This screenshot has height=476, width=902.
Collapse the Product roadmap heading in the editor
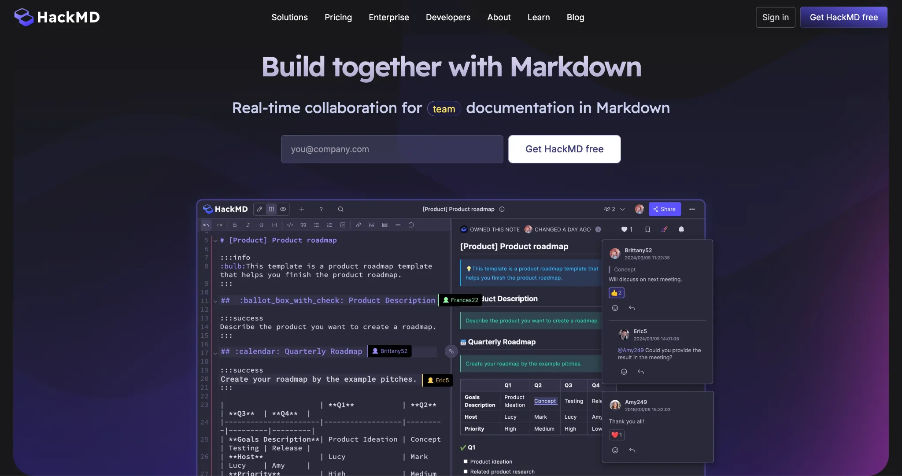point(215,240)
